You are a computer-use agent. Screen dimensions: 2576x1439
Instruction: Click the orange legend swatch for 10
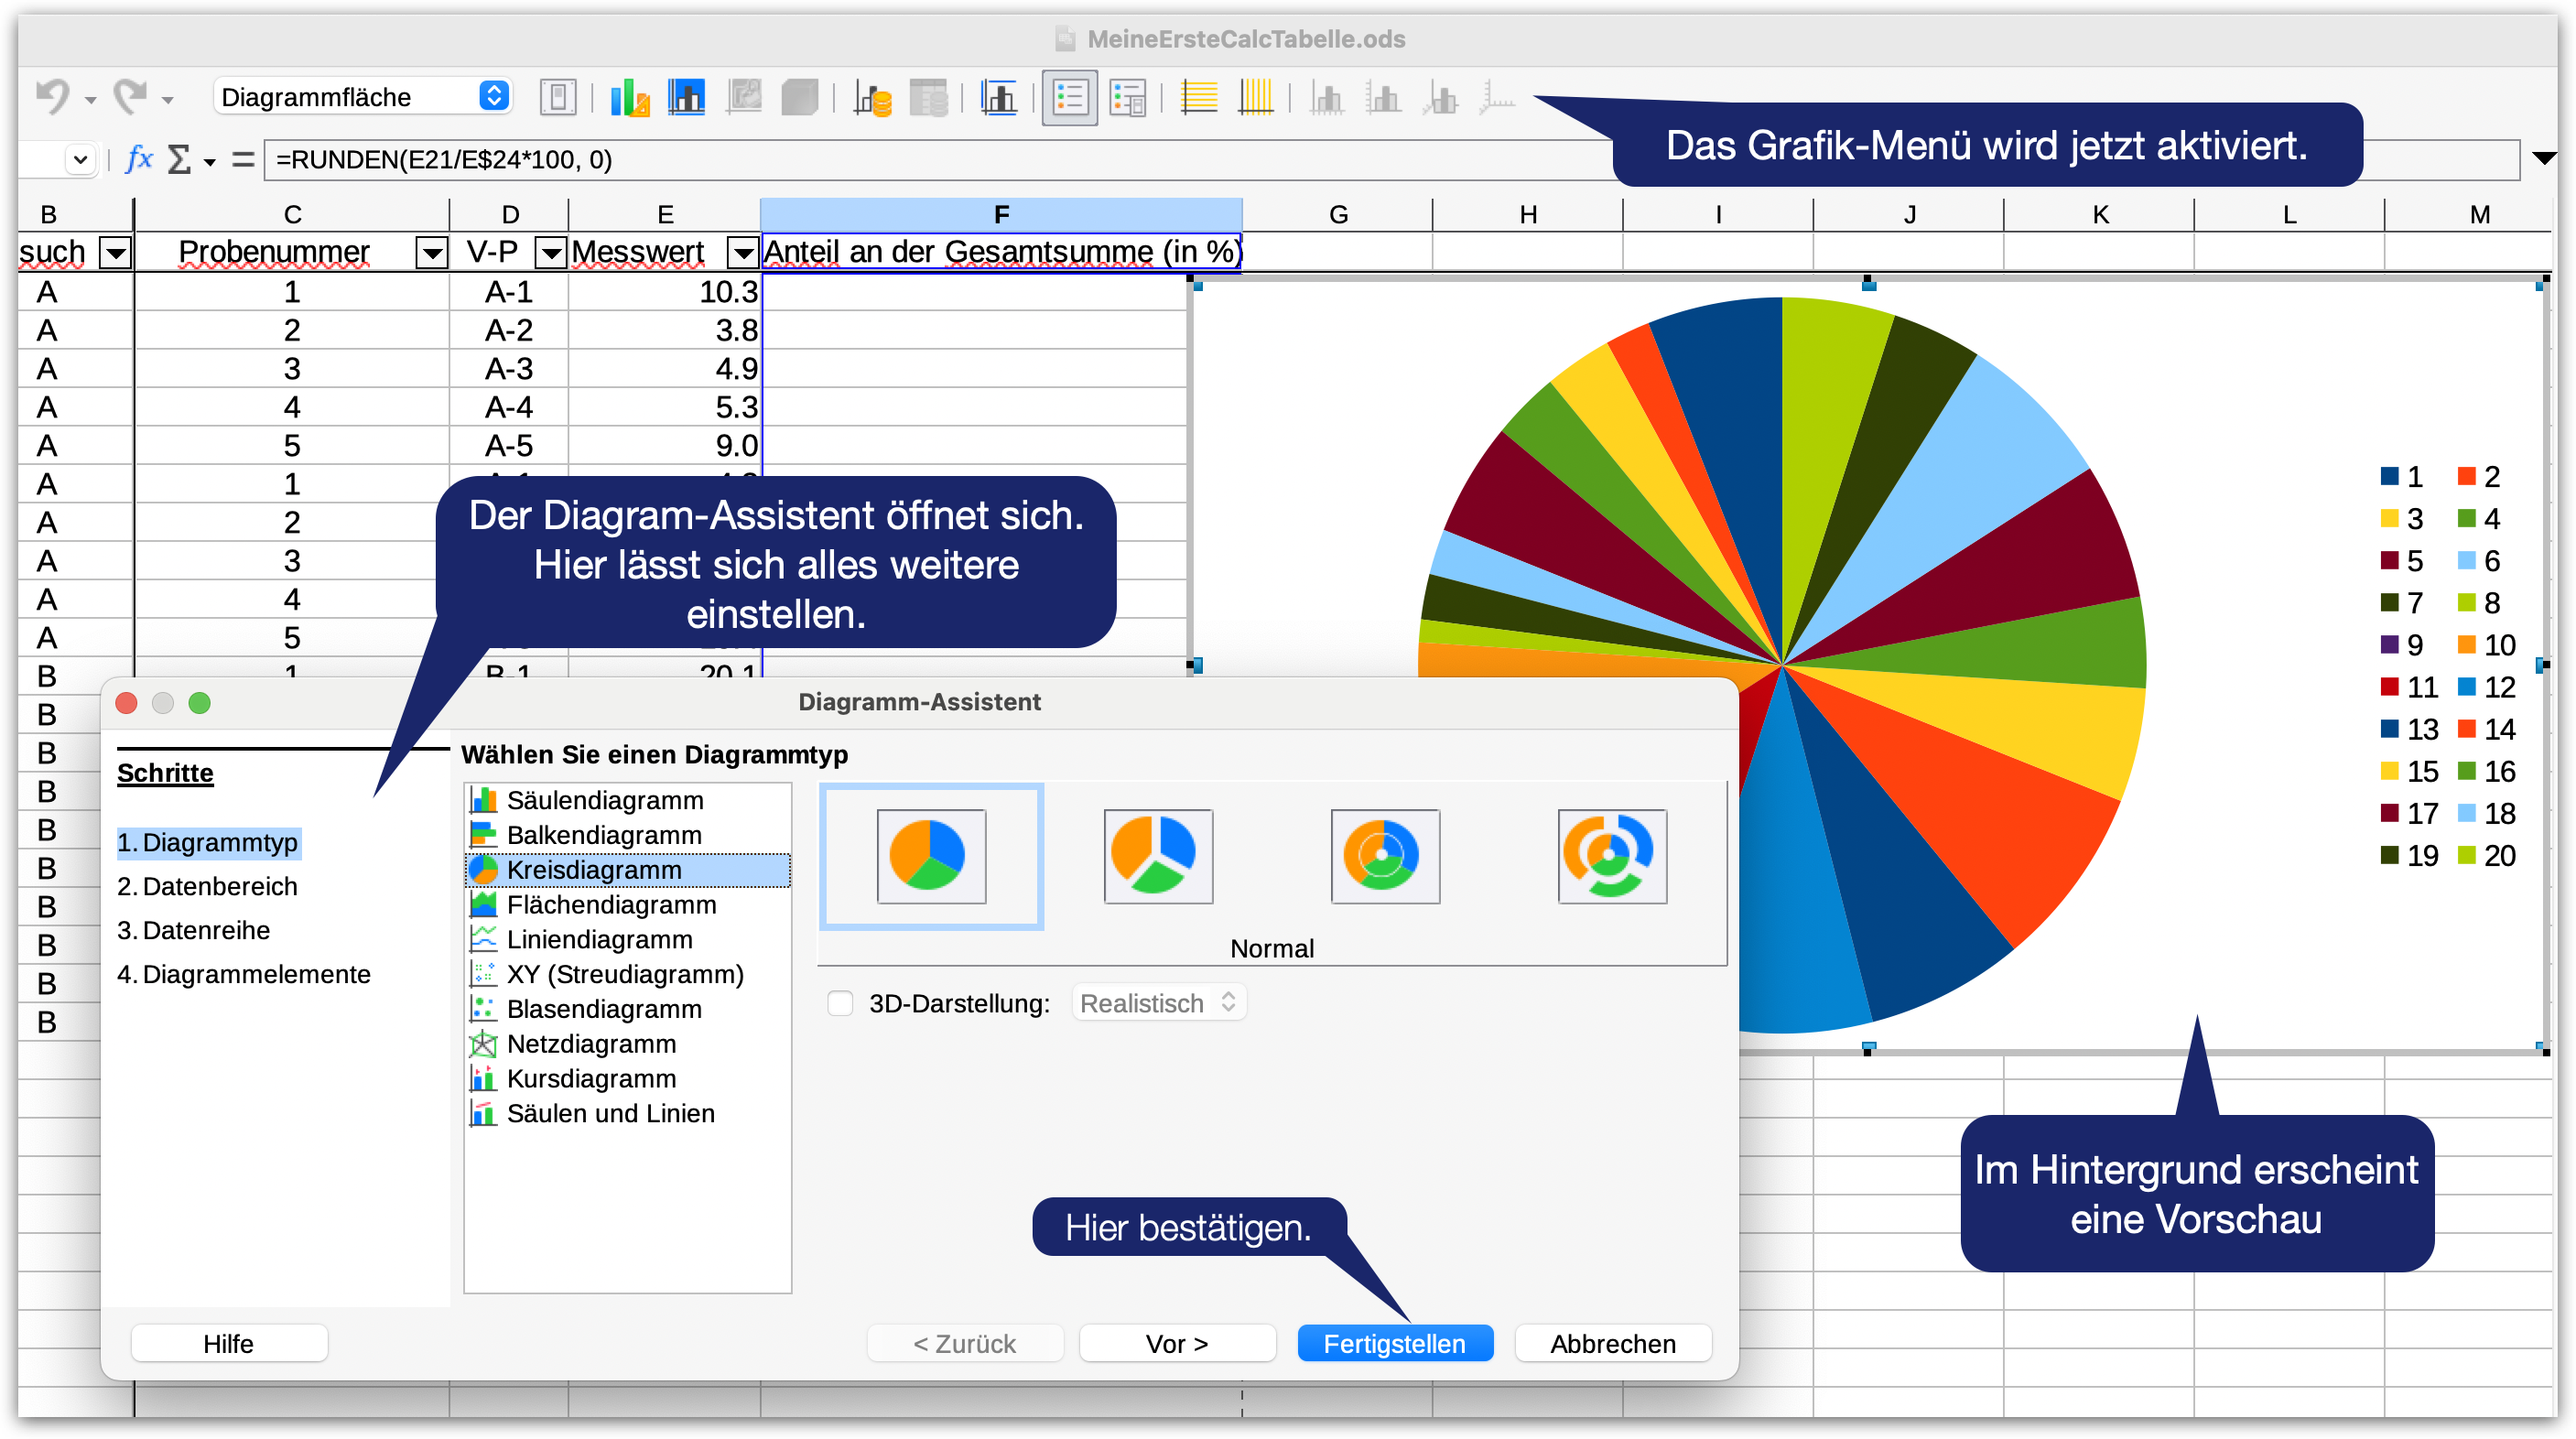point(2466,645)
